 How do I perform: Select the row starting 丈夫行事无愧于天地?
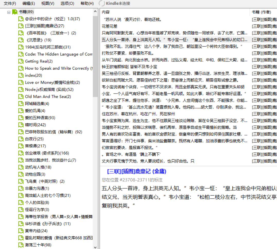click(148, 161)
